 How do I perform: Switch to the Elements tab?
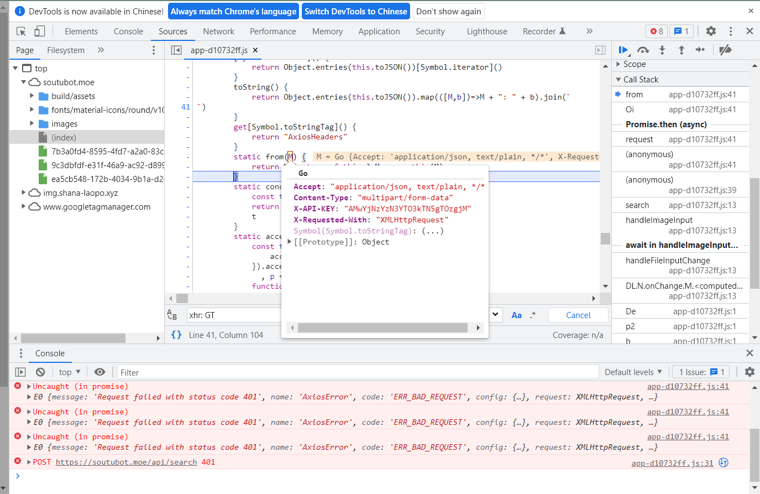point(81,32)
